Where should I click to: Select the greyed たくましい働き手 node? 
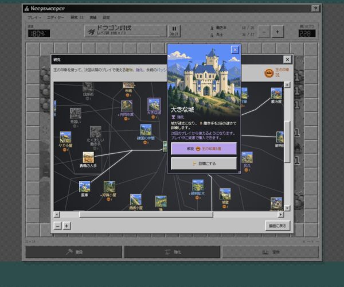(x=95, y=132)
